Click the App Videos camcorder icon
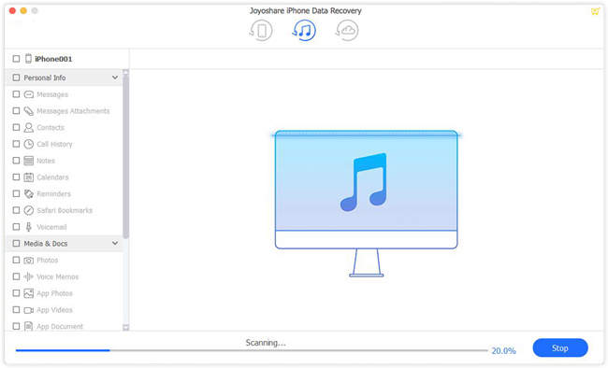 (29, 310)
